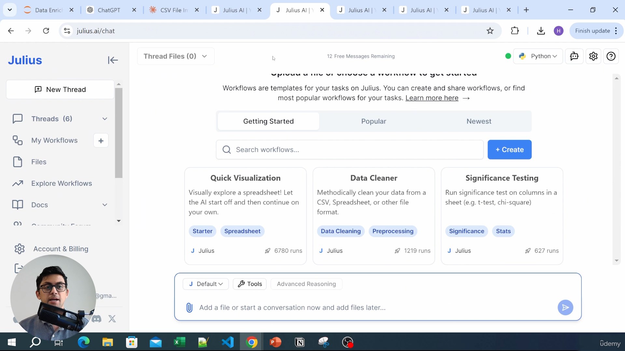Switch to CSV File browser tab
The image size is (625, 351).
point(174,10)
